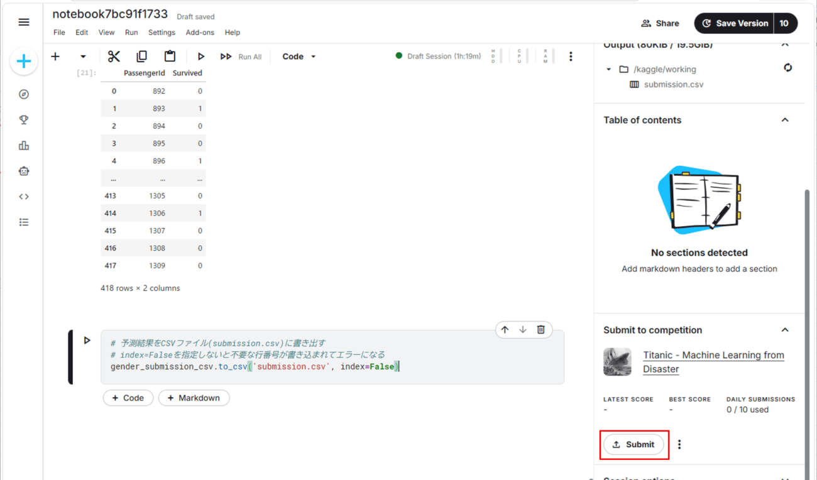Open the Help menu
This screenshot has width=817, height=480.
pyautogui.click(x=233, y=33)
